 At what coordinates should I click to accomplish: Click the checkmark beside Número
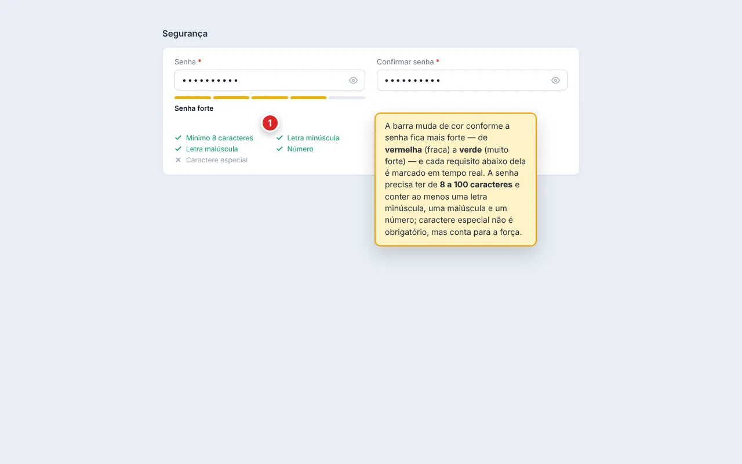tap(279, 149)
